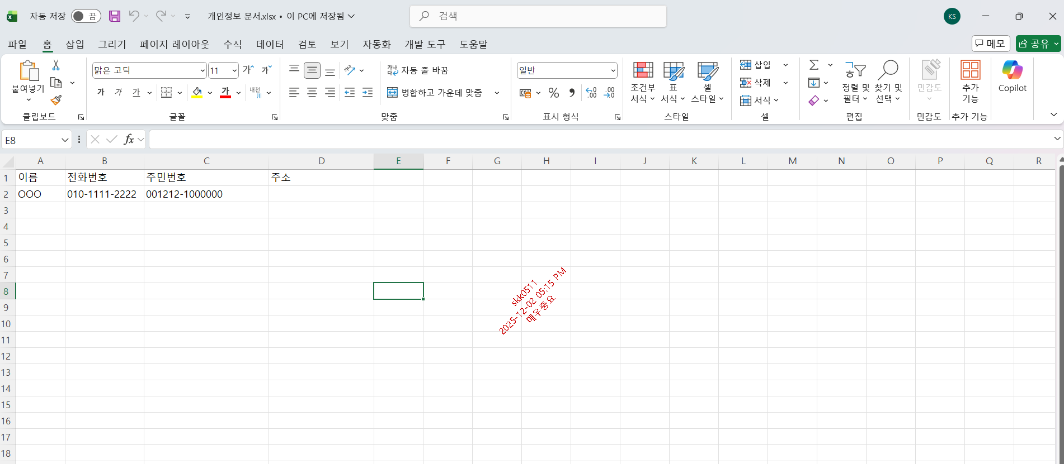This screenshot has width=1064, height=464.
Task: Switch to the 데이터 (Data) tab
Action: [x=270, y=44]
